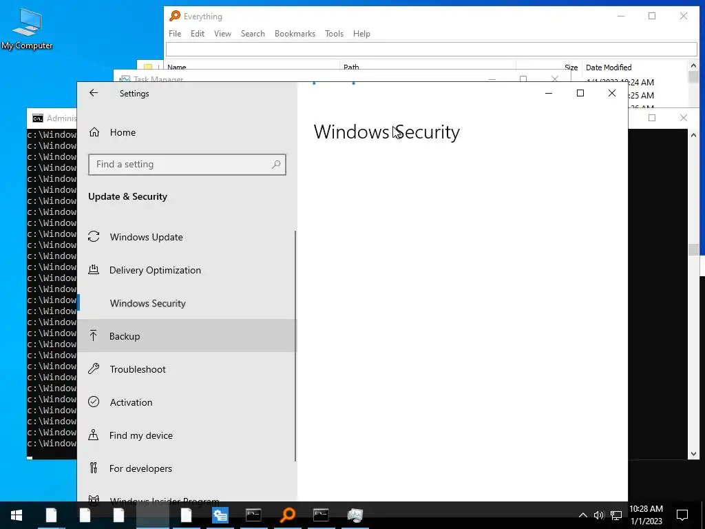Maximize the Settings window
This screenshot has width=705, height=529.
point(580,93)
